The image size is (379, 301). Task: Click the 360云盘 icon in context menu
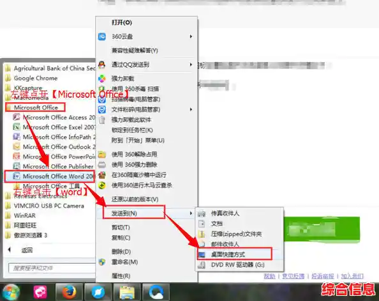(101, 36)
